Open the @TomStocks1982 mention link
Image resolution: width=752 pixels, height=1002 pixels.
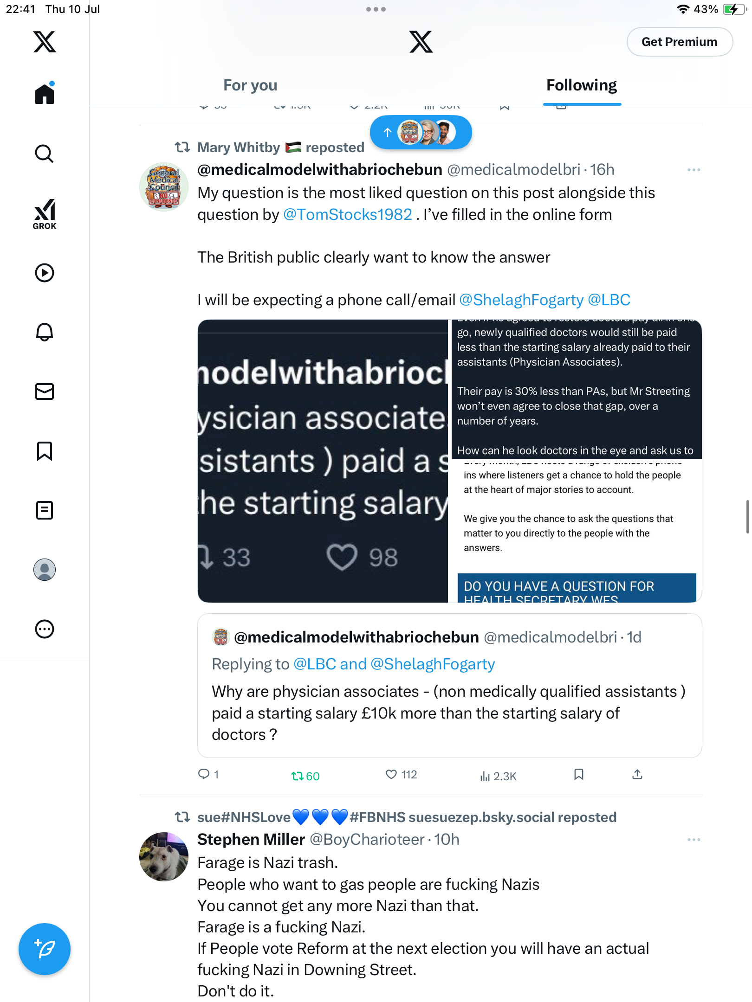point(347,214)
